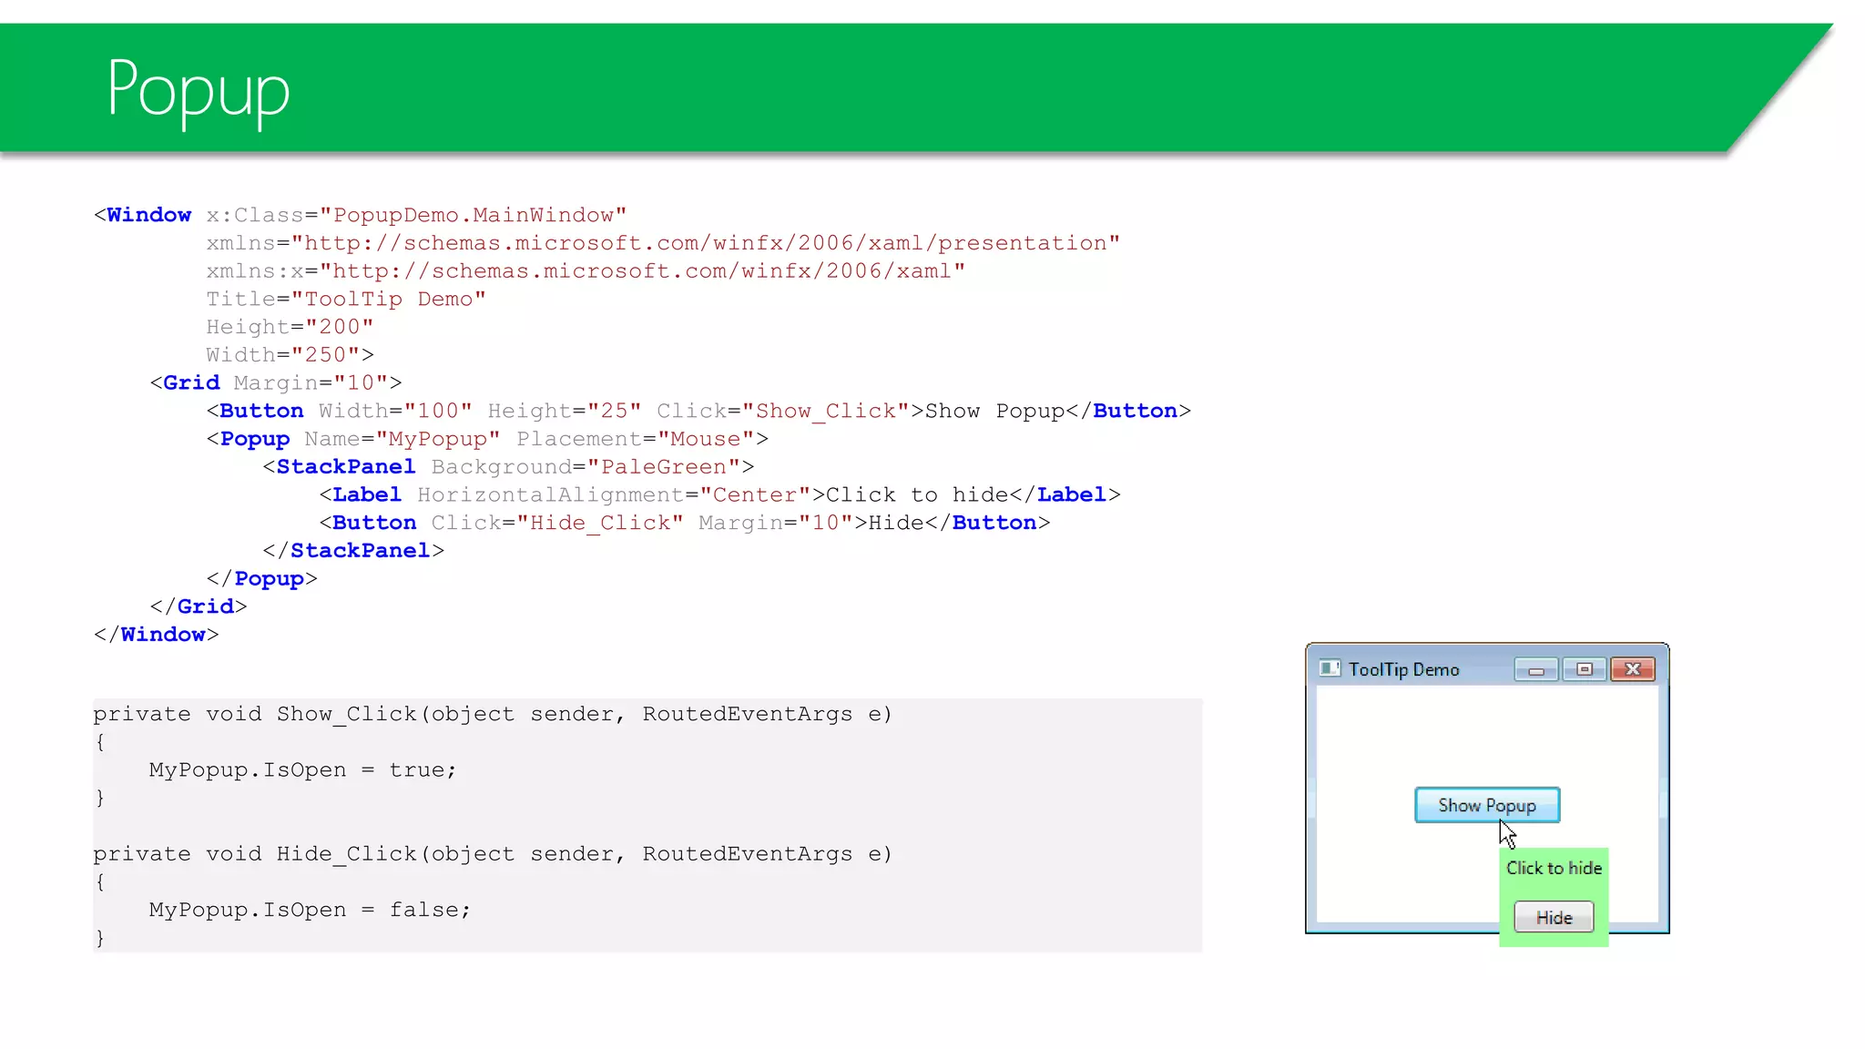
Task: Click the Title="ToolTip Demo" attribute
Action: tap(346, 299)
